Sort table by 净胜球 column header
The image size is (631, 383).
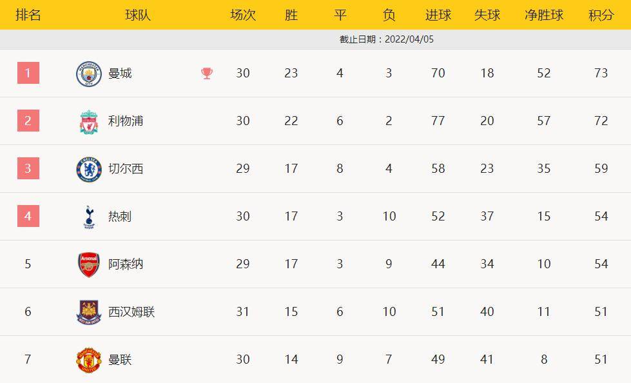544,15
